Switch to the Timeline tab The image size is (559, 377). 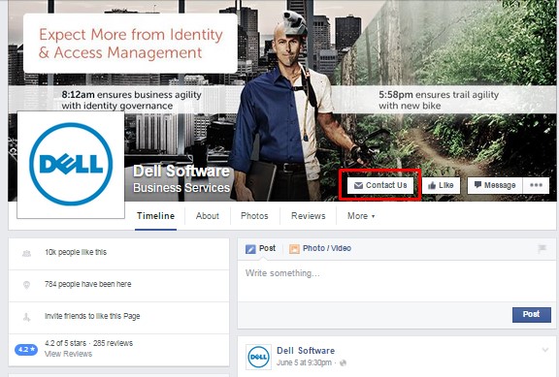[156, 216]
